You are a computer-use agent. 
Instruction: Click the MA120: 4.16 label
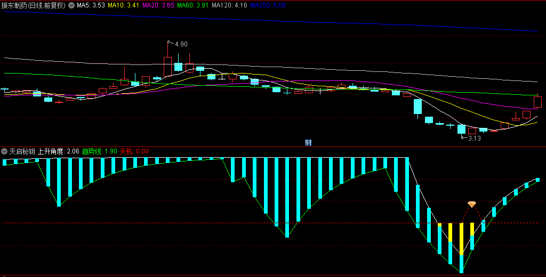click(x=229, y=5)
